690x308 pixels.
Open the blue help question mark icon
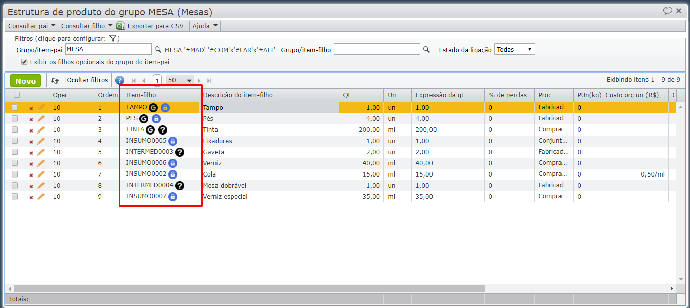pyautogui.click(x=120, y=80)
